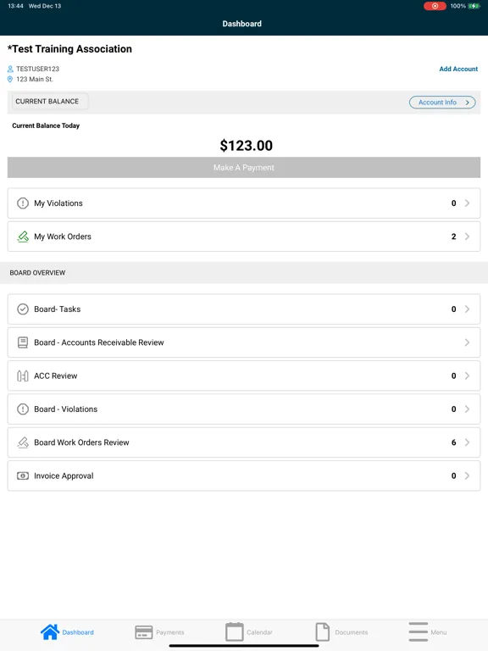The image size is (488, 651).
Task: Click the Make A Payment button
Action: (244, 167)
